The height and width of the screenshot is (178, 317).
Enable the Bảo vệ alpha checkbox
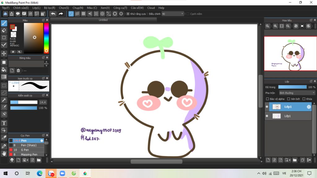267,99
